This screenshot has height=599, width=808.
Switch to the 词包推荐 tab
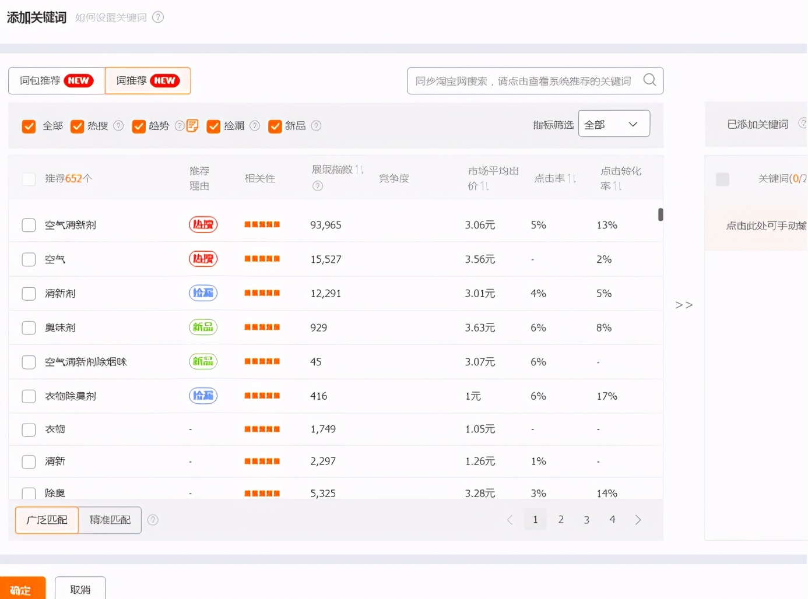point(56,80)
